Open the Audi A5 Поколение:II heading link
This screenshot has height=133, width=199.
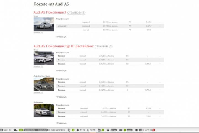pyautogui.click(x=50, y=12)
